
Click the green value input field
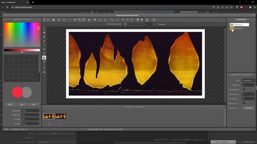coord(30,115)
